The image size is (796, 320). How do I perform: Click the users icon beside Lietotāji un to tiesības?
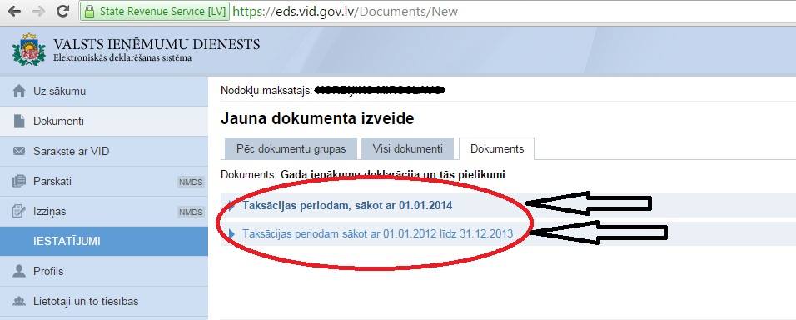(x=19, y=301)
